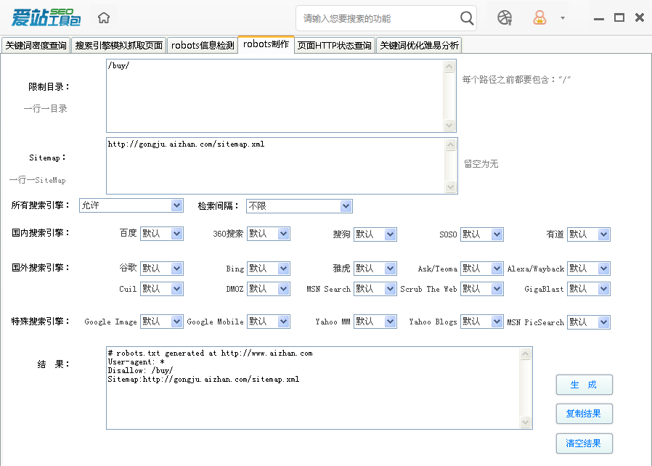Click down arrow of Sitemap scrollbar

tap(450, 187)
